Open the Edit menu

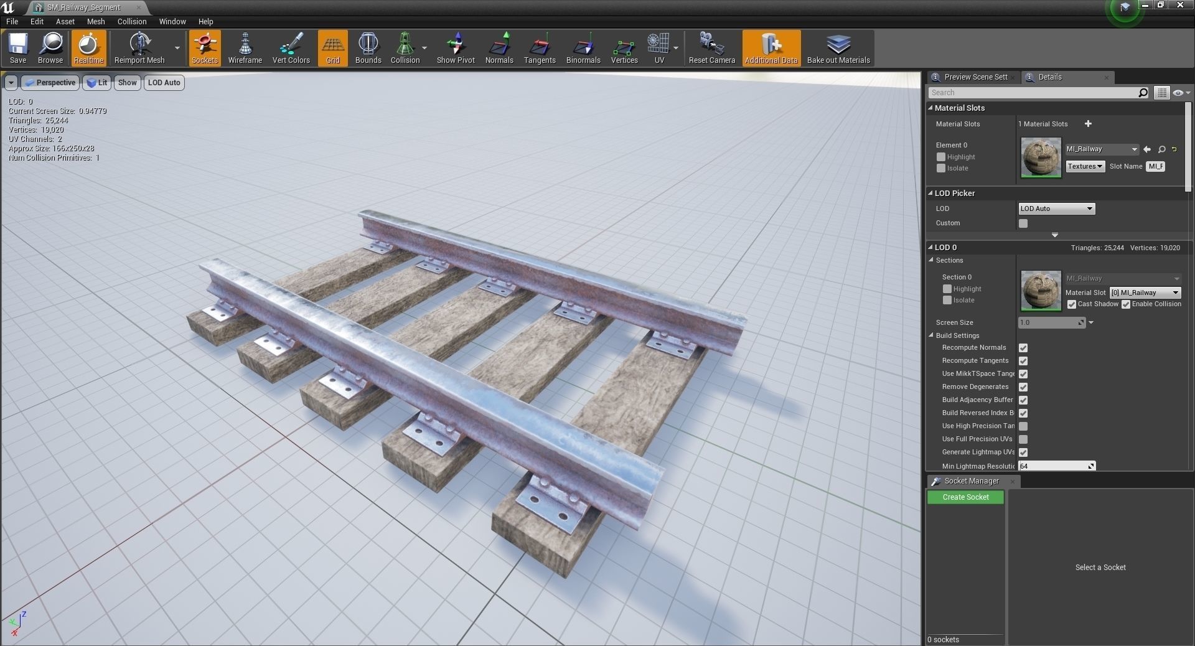pos(37,21)
